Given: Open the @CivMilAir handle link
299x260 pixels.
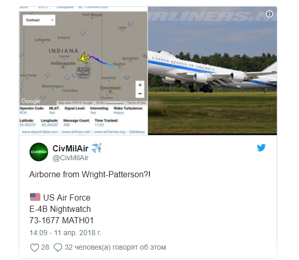Looking at the screenshot, I should 70,158.
